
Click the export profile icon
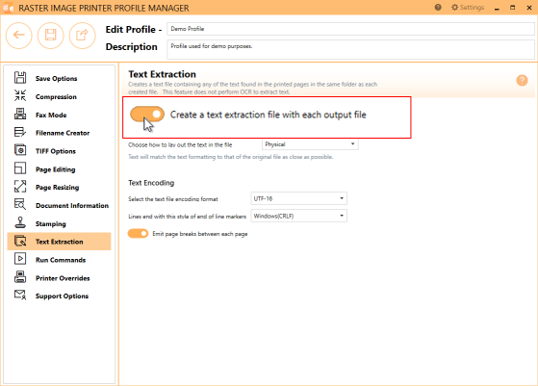82,35
